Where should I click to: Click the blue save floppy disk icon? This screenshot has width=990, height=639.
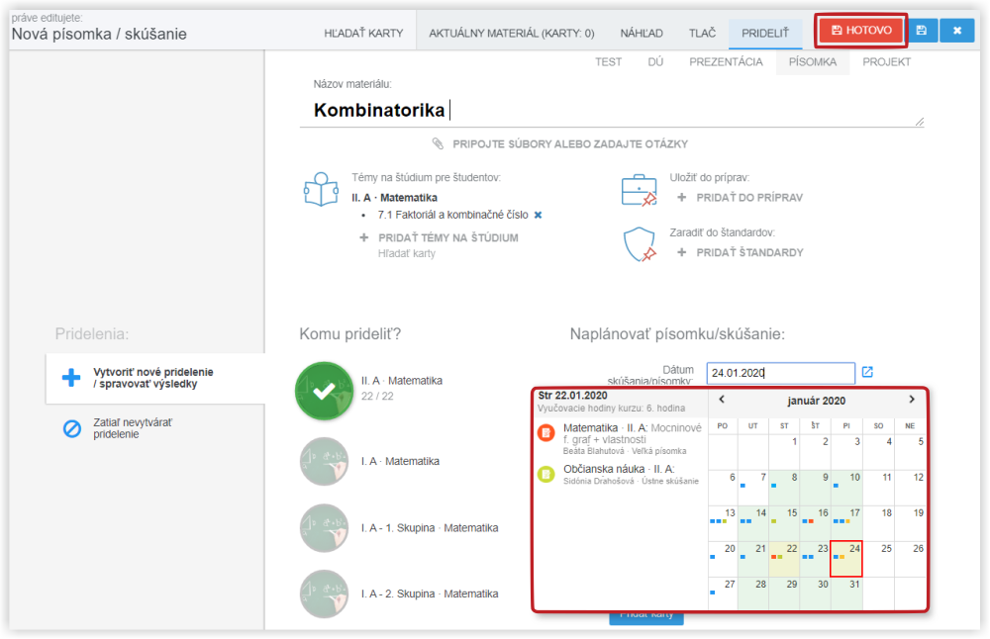[922, 31]
